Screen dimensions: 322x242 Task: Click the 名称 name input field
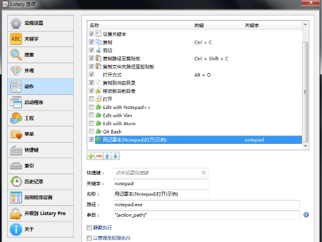tap(160, 194)
